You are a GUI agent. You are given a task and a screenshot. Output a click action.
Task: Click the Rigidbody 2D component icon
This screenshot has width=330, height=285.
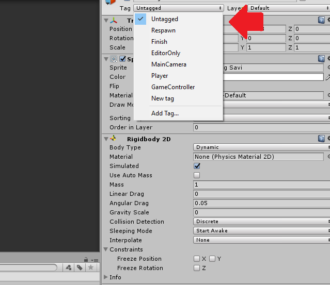pyautogui.click(x=113, y=139)
